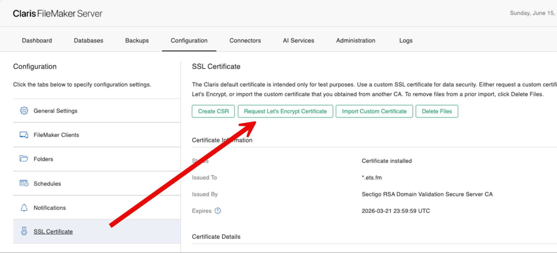Image resolution: width=557 pixels, height=253 pixels.
Task: Click the FileMaker Clients device icon
Action: click(24, 134)
